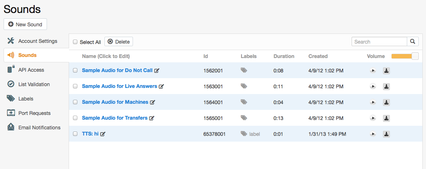Check the Select All checkbox
Image resolution: width=426 pixels, height=169 pixels.
75,42
